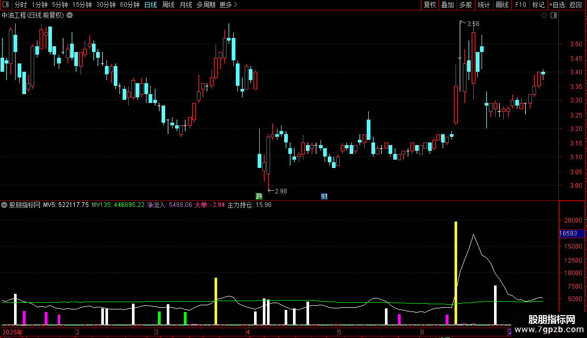Viewport: 587px width, 338px height.
Task: Open F10 company information
Action: tap(521, 5)
